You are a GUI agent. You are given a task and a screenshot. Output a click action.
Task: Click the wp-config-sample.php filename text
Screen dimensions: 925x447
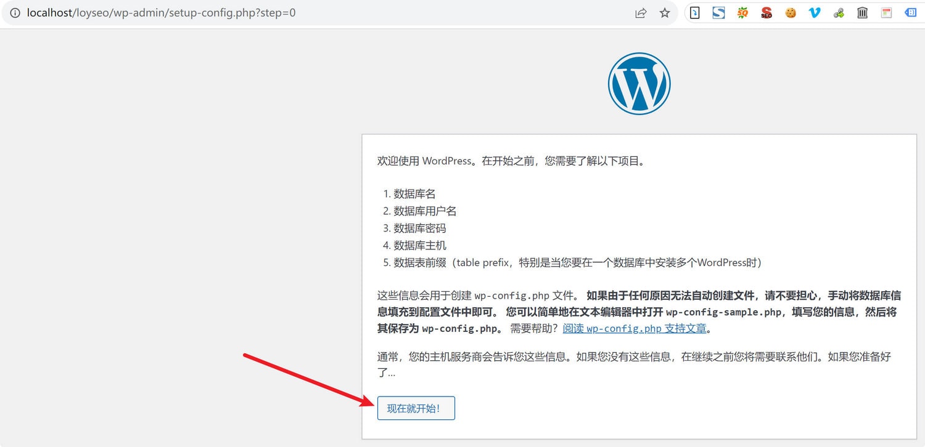pyautogui.click(x=724, y=312)
